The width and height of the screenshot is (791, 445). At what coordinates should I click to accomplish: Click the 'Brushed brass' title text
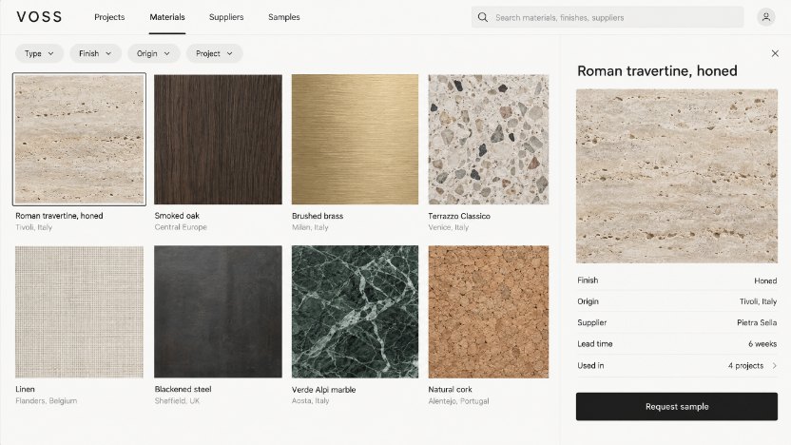point(318,216)
